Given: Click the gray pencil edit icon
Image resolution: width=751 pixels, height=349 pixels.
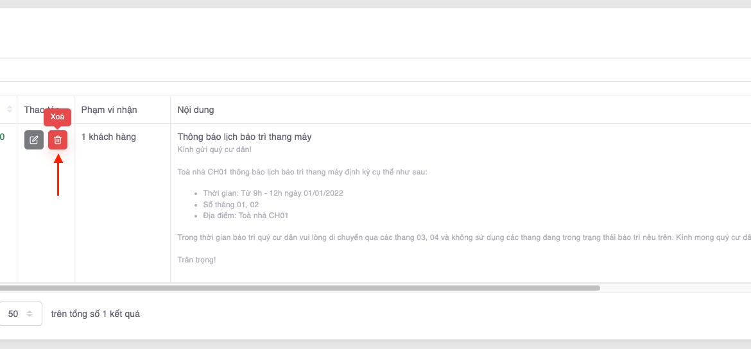Looking at the screenshot, I should coord(34,140).
